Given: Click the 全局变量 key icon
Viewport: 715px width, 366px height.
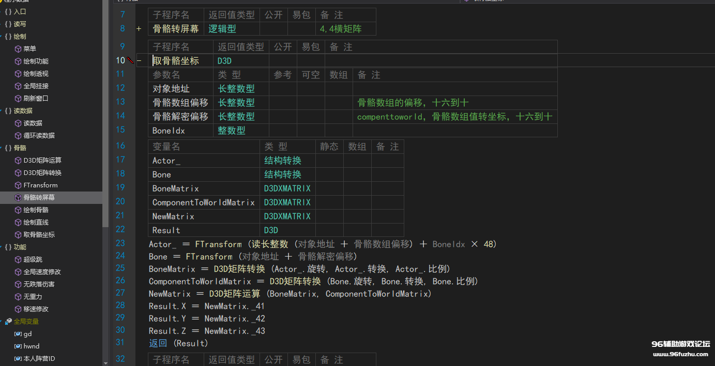Looking at the screenshot, I should [8, 322].
